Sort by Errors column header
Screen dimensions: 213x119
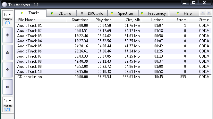177,20
